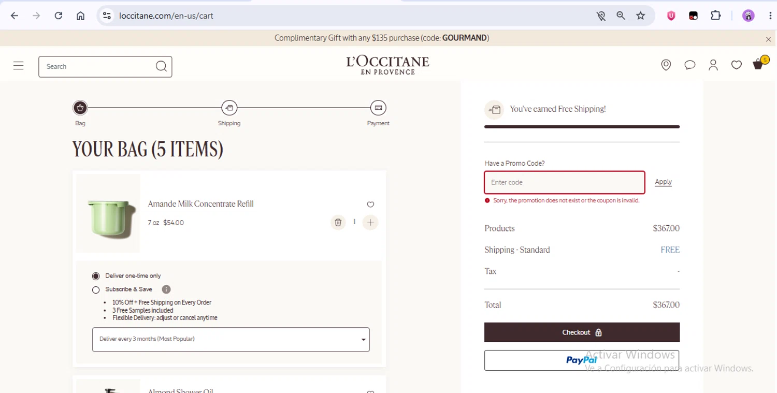Add Amande Milk Concentrate Refill to wishlist
The image size is (777, 393).
(370, 205)
